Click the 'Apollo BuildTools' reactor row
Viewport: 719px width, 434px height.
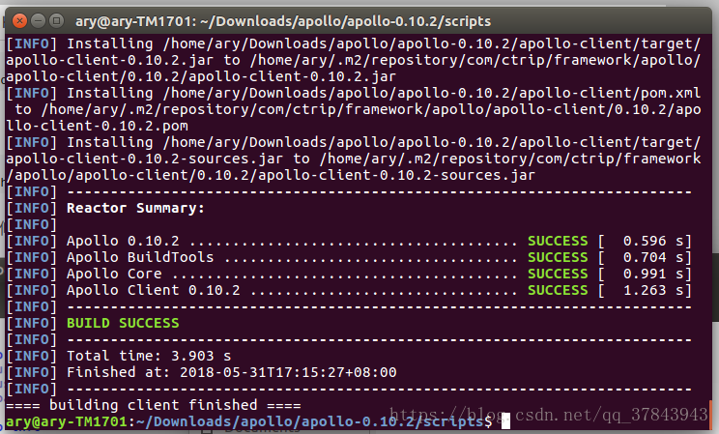(x=349, y=257)
